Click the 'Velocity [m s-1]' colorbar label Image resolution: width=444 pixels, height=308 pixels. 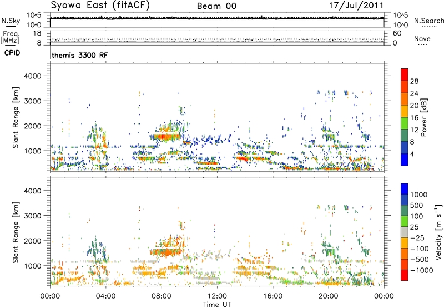coord(438,232)
